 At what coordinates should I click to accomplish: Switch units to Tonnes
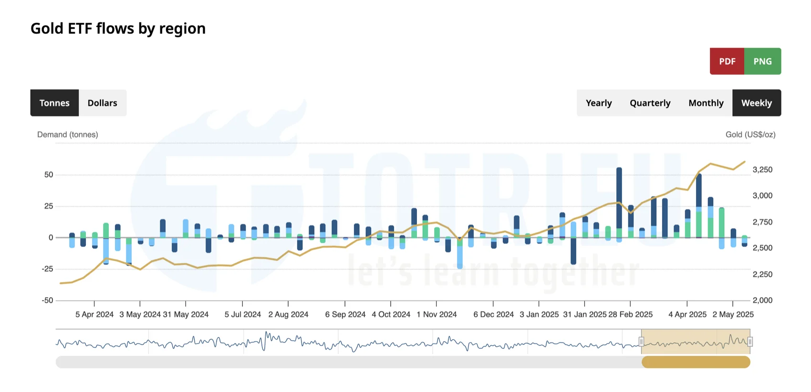pos(54,103)
